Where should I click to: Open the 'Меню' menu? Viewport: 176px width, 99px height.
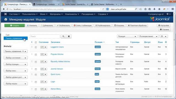(x=44, y=14)
